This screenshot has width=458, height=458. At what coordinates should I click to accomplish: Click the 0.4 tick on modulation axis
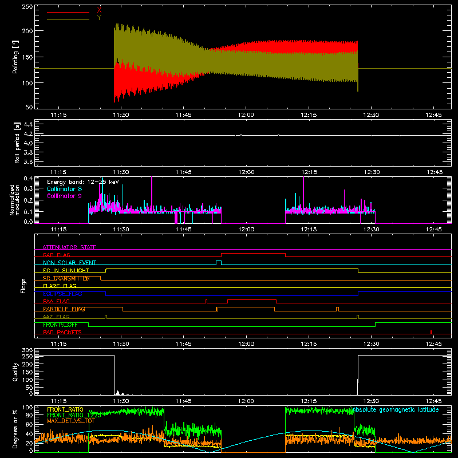[28, 179]
